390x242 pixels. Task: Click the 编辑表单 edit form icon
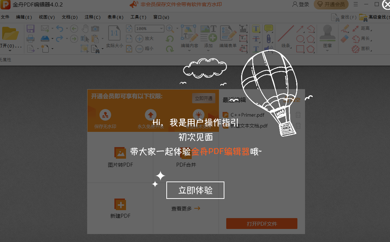click(228, 33)
